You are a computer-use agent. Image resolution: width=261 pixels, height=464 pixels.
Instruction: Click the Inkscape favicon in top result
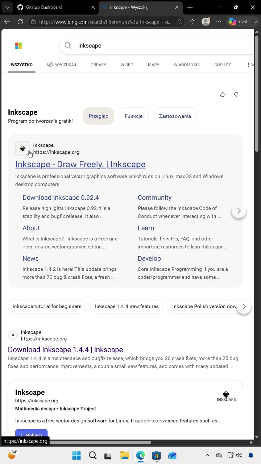[22, 149]
